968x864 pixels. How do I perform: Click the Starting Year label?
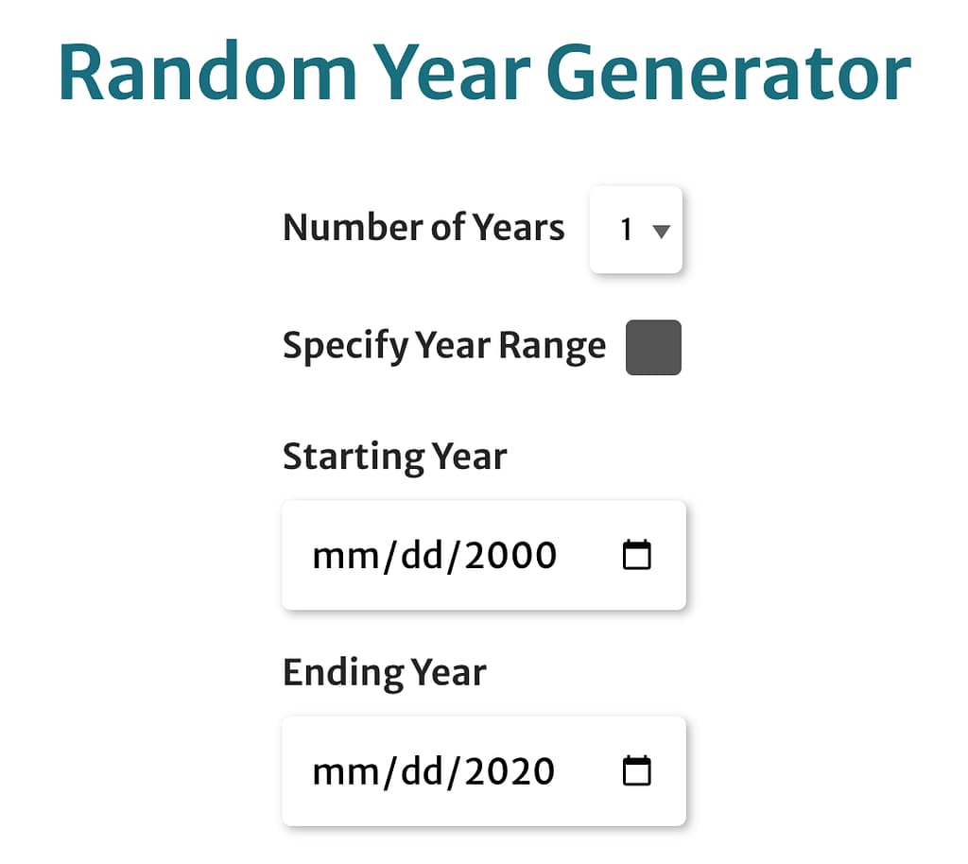point(394,457)
